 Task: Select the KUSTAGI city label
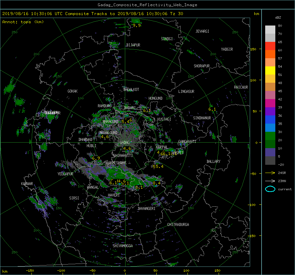[x=164, y=119]
